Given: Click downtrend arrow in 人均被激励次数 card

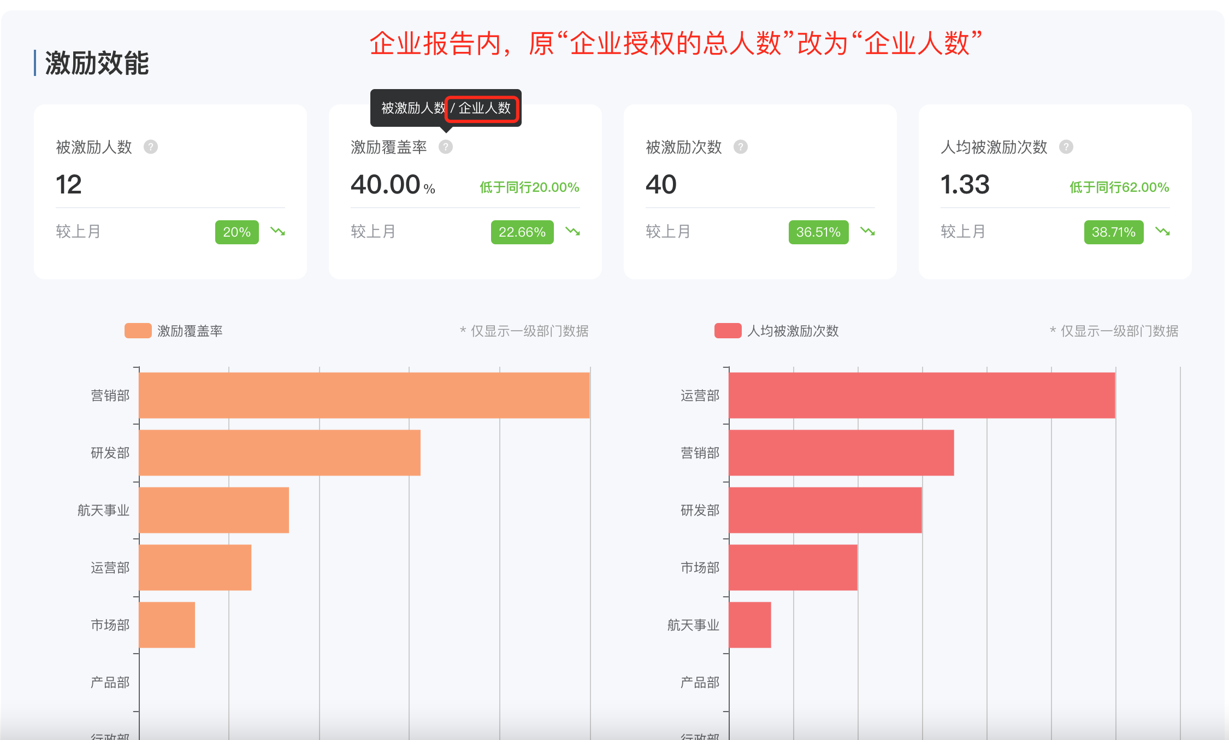Looking at the screenshot, I should [1163, 232].
